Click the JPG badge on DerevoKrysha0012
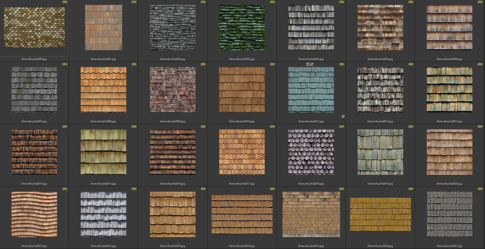485x249 pixels. click(x=410, y=64)
